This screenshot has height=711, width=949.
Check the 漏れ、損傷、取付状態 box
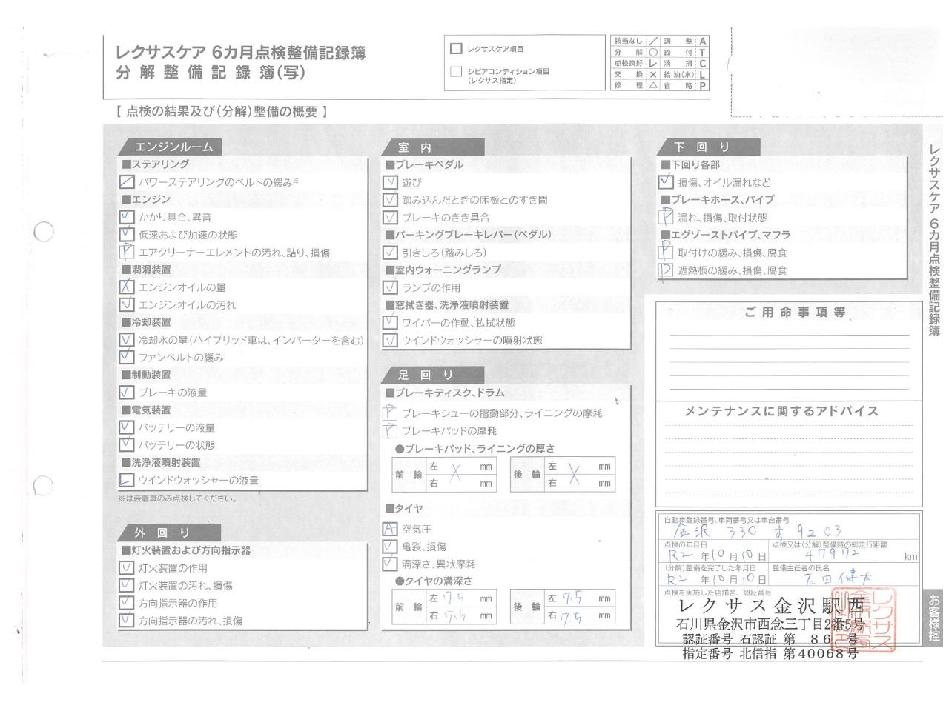tap(666, 218)
